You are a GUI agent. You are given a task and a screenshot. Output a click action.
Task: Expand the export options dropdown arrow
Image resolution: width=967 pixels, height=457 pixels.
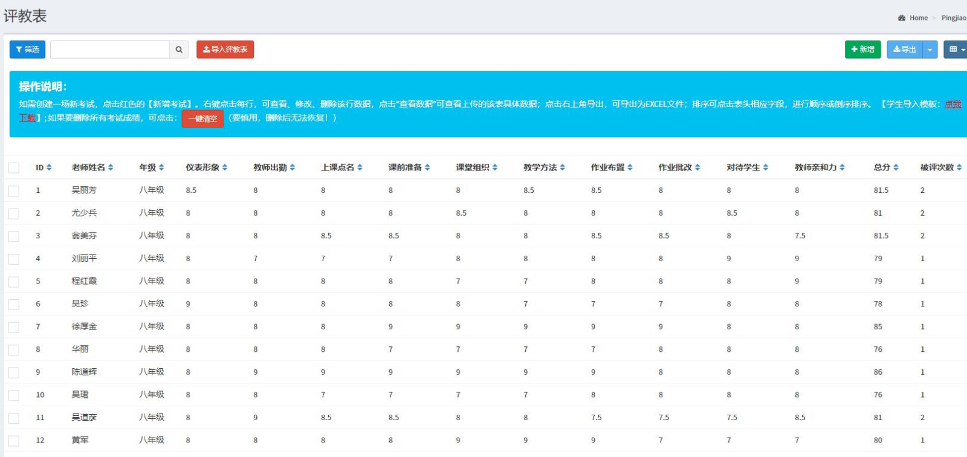tap(930, 50)
